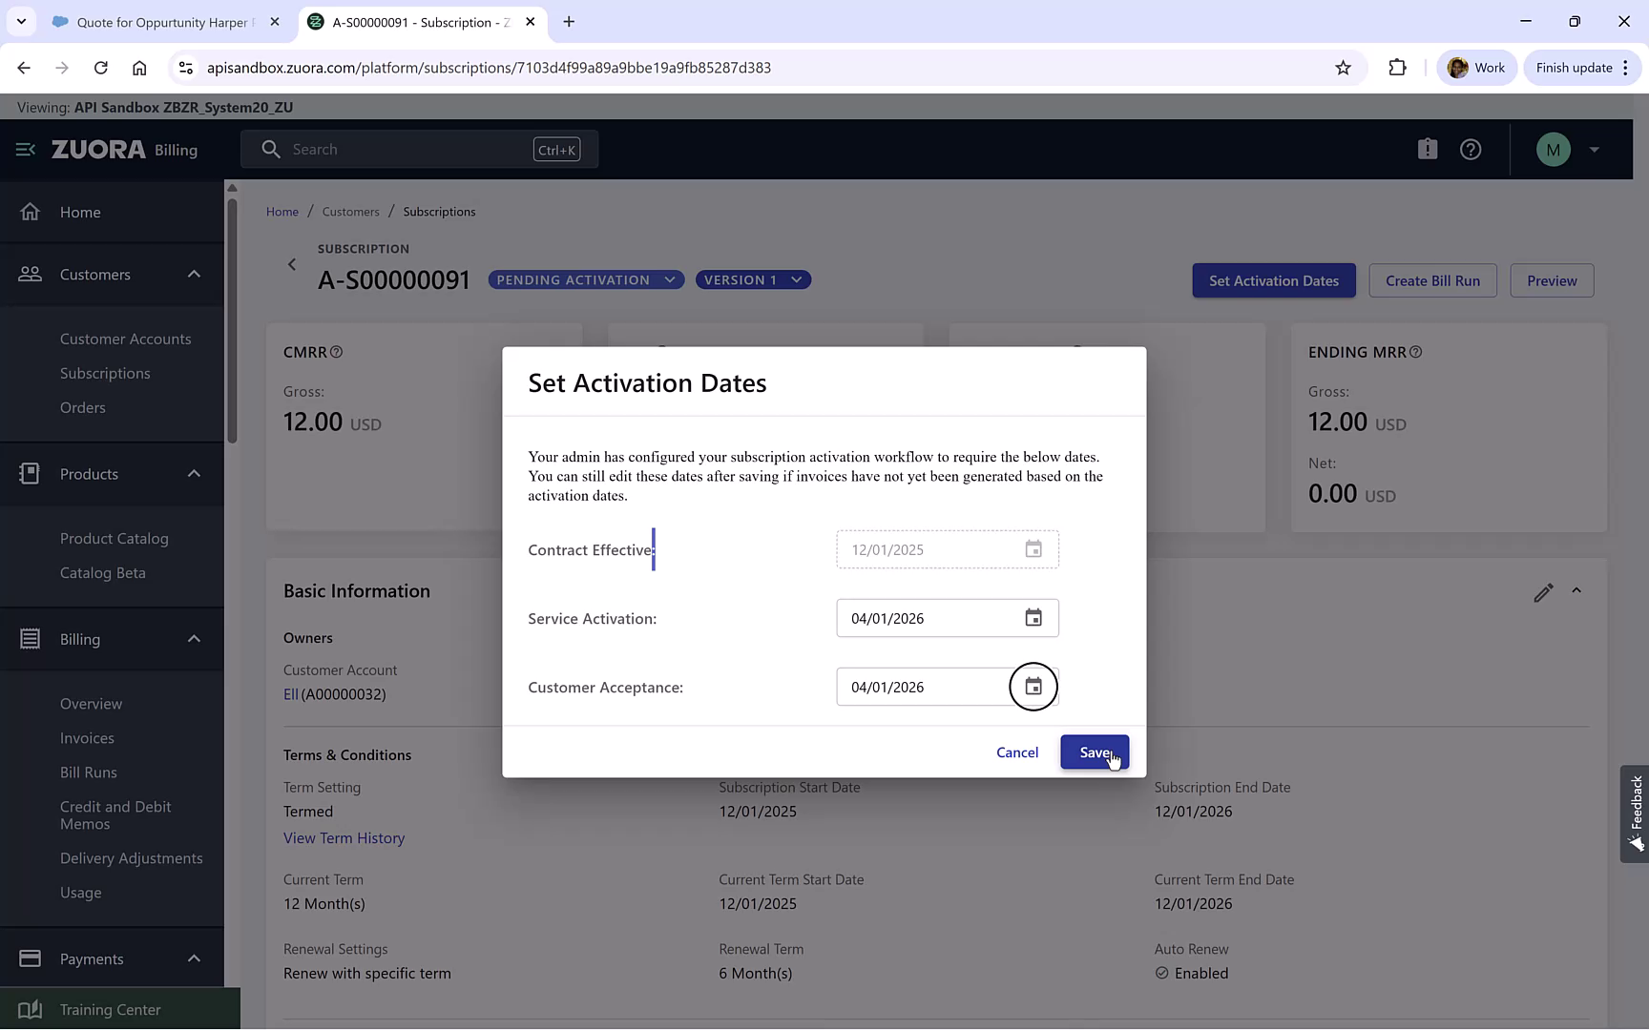Click the search magnifier icon
Image resolution: width=1649 pixels, height=1030 pixels.
(x=270, y=149)
